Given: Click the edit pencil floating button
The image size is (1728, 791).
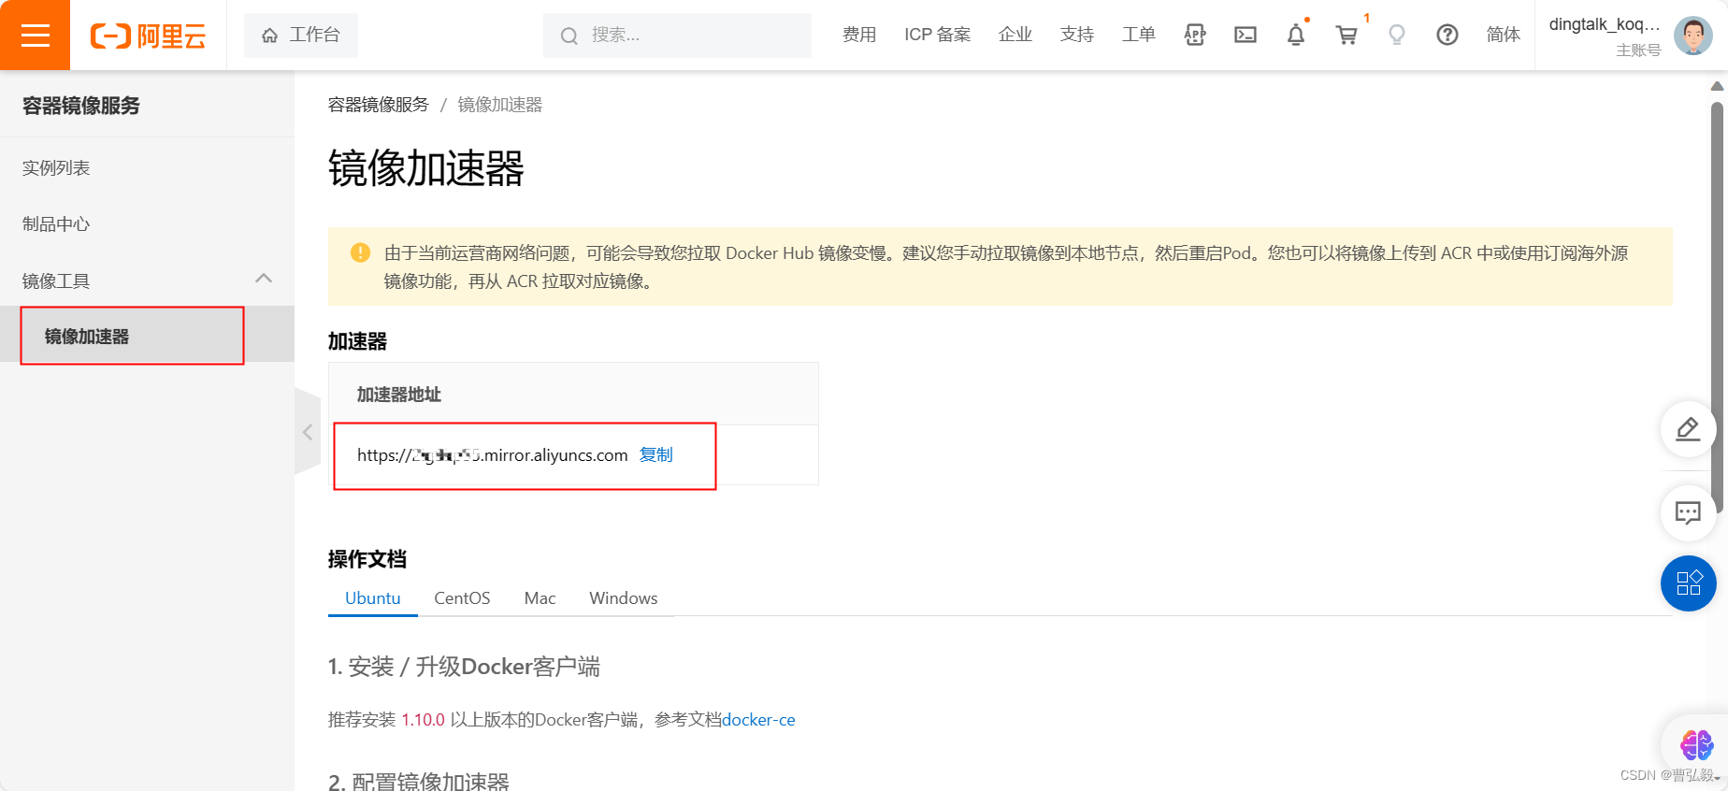Looking at the screenshot, I should [1688, 429].
